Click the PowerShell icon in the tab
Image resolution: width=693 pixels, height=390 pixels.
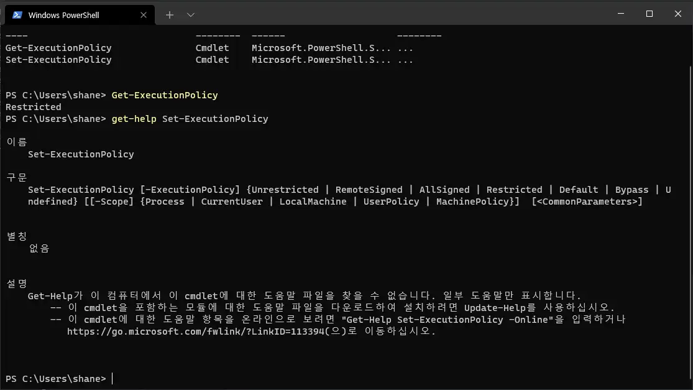[x=17, y=15]
